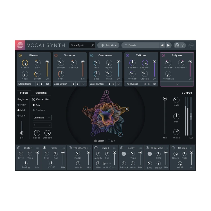Toggle pitch Correction power button
The image size is (211, 211).
click(x=34, y=99)
